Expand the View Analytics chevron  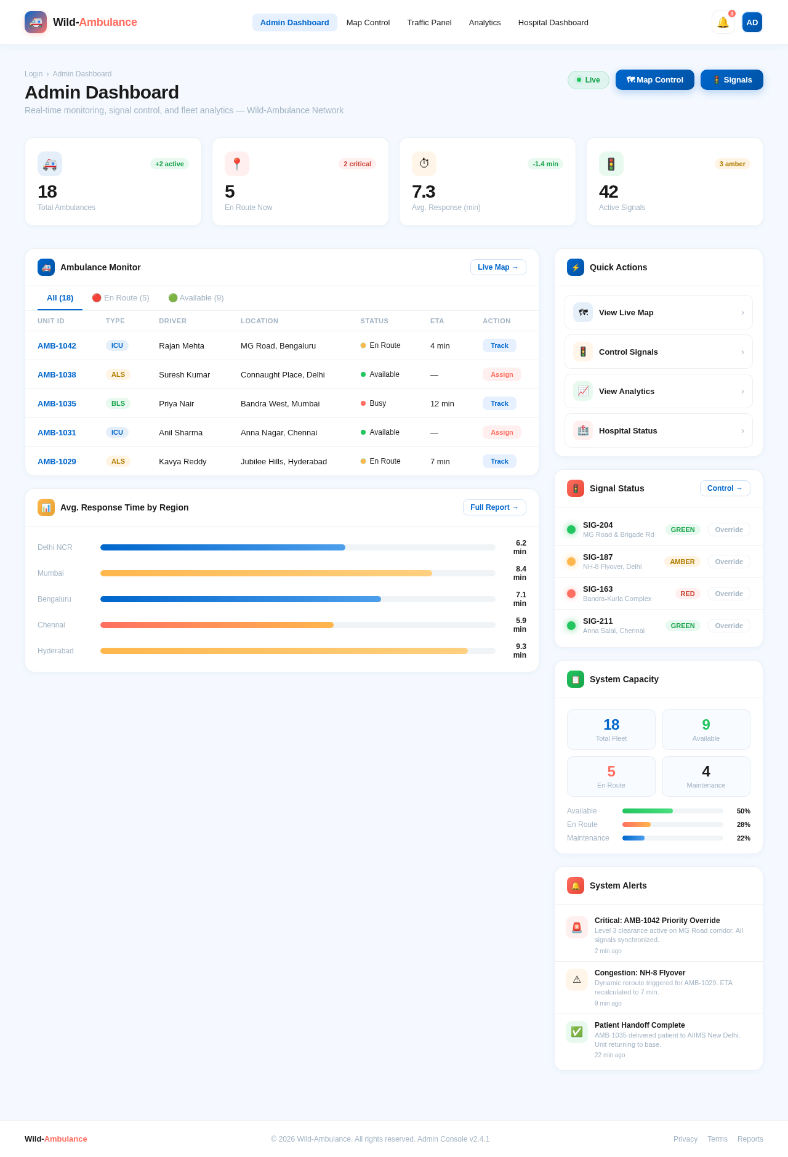tap(742, 392)
